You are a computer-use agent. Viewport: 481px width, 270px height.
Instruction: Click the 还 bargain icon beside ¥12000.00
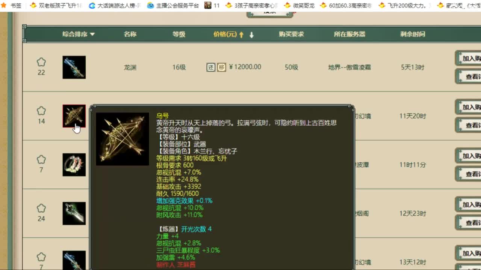tap(211, 67)
